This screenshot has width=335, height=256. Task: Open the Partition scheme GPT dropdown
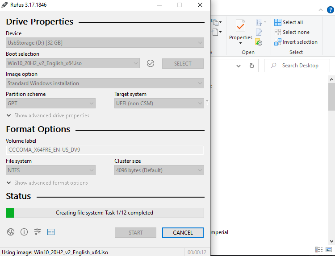pyautogui.click(x=50, y=103)
